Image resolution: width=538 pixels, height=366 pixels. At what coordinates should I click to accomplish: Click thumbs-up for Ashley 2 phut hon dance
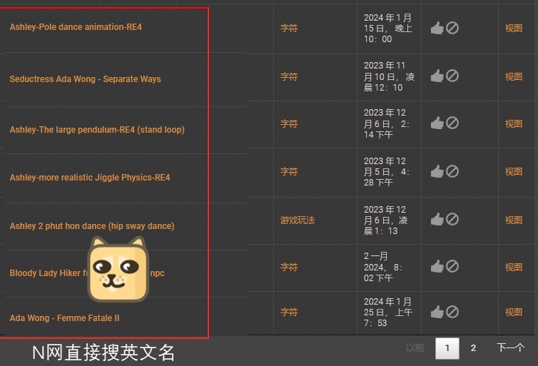coord(437,219)
